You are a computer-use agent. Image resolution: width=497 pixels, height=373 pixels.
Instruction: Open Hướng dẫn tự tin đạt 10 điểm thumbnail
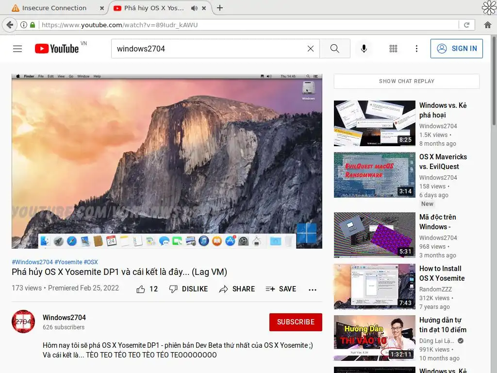tap(374, 338)
